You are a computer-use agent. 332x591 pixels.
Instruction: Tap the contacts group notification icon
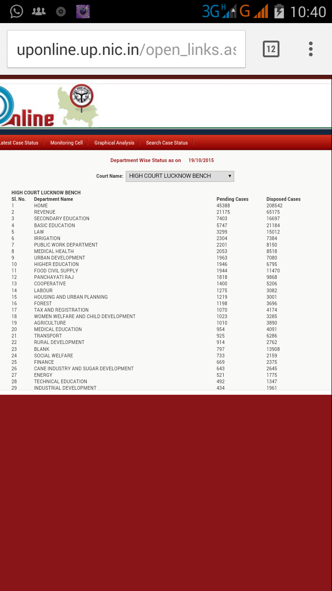pyautogui.click(x=39, y=12)
